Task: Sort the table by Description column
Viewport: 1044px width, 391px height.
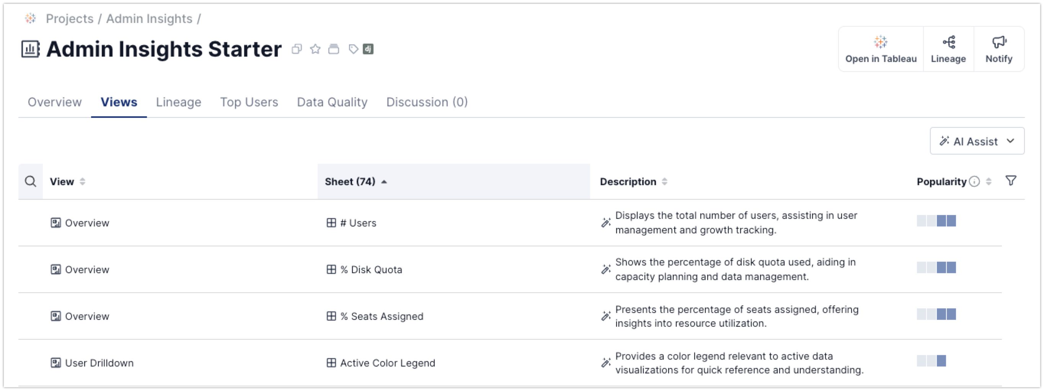Action: tap(664, 181)
